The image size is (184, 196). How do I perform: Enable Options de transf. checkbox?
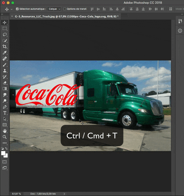pyautogui.click(x=65, y=9)
